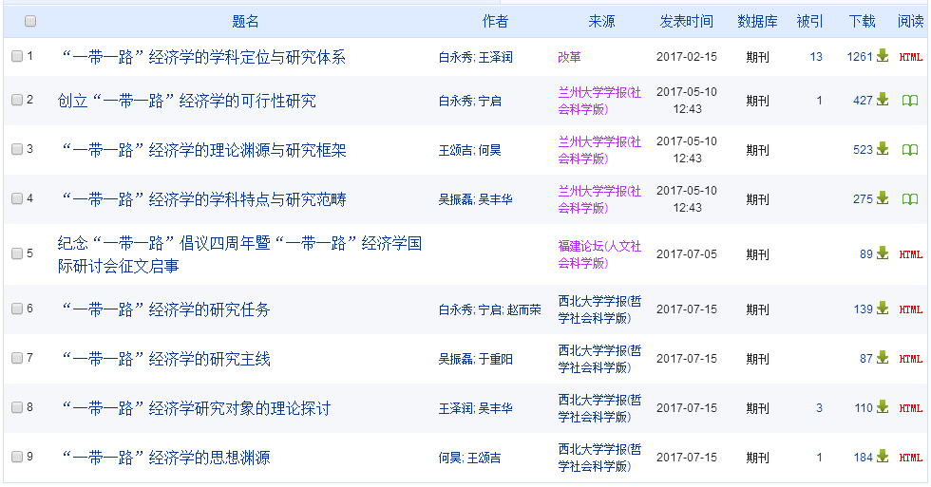The image size is (931, 487).
Task: Sort results by 被引 column header
Action: pos(809,21)
